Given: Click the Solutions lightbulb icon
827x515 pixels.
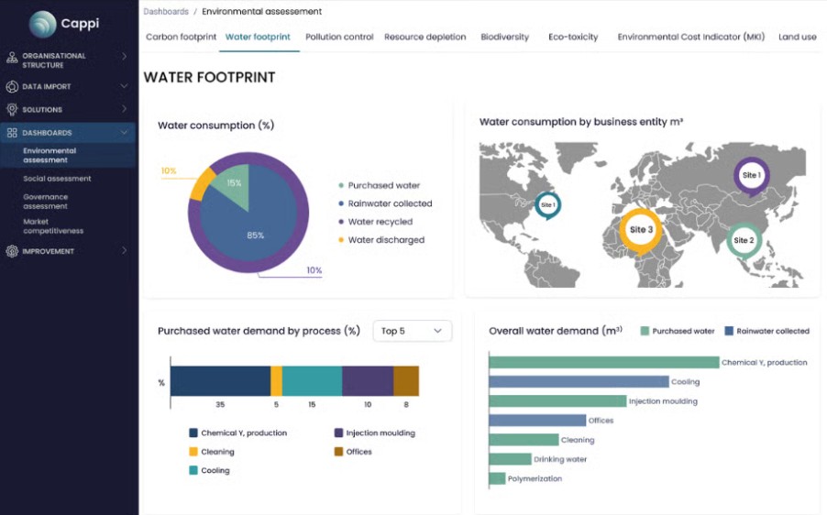Looking at the screenshot, I should [12, 110].
